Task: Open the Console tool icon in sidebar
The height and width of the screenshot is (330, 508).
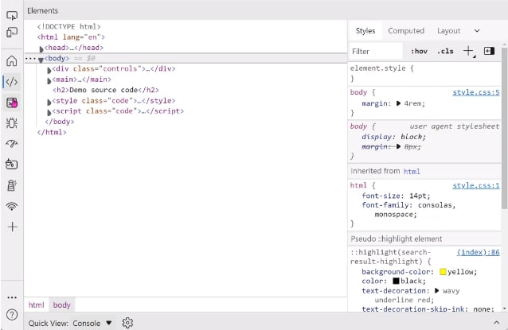Action: (12, 103)
